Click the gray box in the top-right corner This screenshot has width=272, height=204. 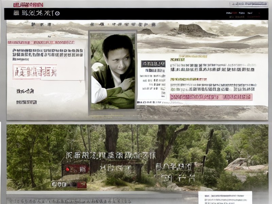click(x=249, y=4)
